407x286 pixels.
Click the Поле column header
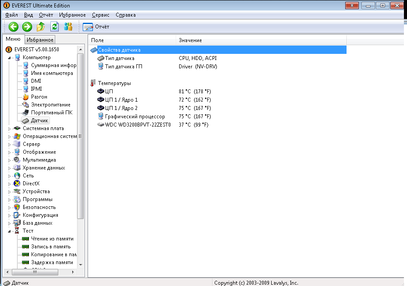(132, 40)
